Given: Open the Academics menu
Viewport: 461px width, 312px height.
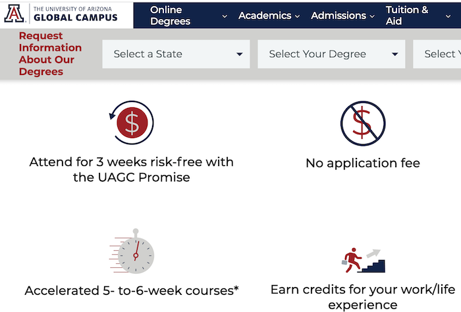Looking at the screenshot, I should pyautogui.click(x=265, y=15).
